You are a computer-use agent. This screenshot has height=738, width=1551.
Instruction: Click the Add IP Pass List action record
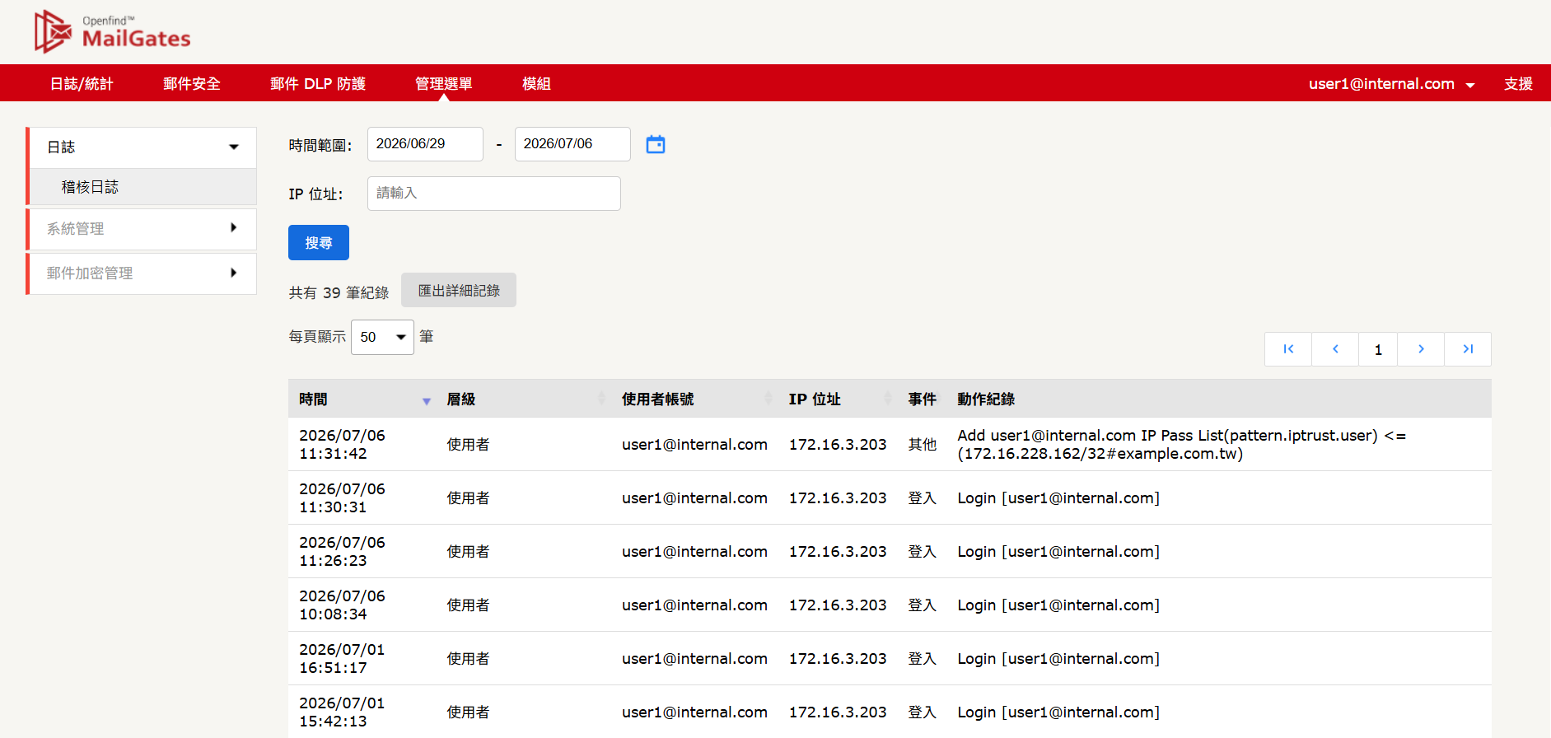(1181, 445)
